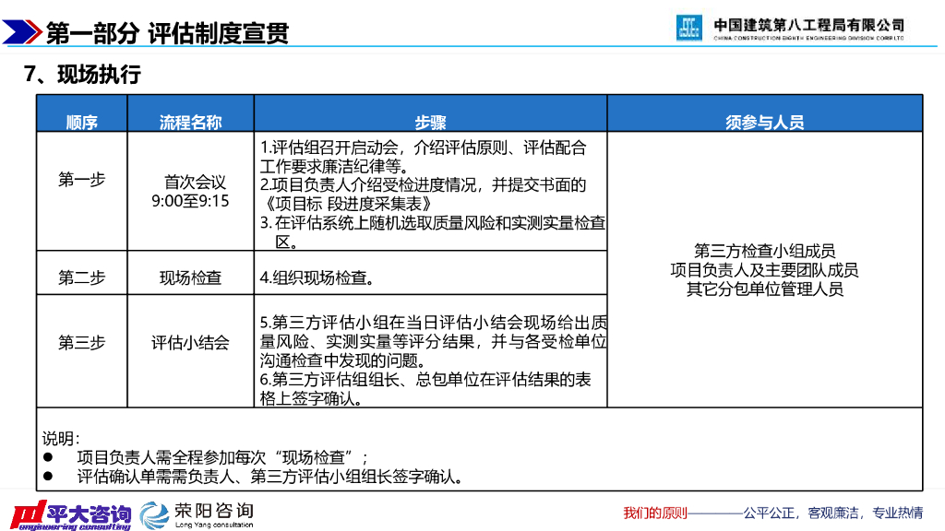Select the heading 7、现场执行

pyautogui.click(x=82, y=75)
